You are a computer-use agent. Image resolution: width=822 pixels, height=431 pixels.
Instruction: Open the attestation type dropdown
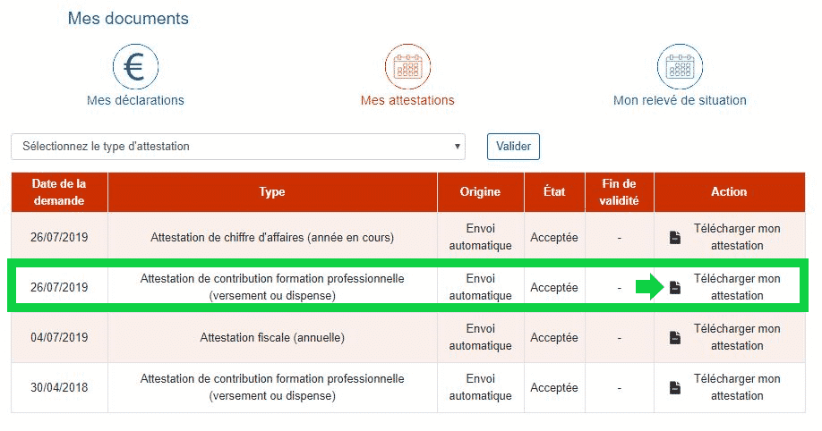tap(237, 147)
